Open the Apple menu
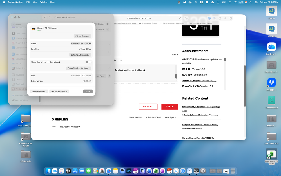 (4, 2)
